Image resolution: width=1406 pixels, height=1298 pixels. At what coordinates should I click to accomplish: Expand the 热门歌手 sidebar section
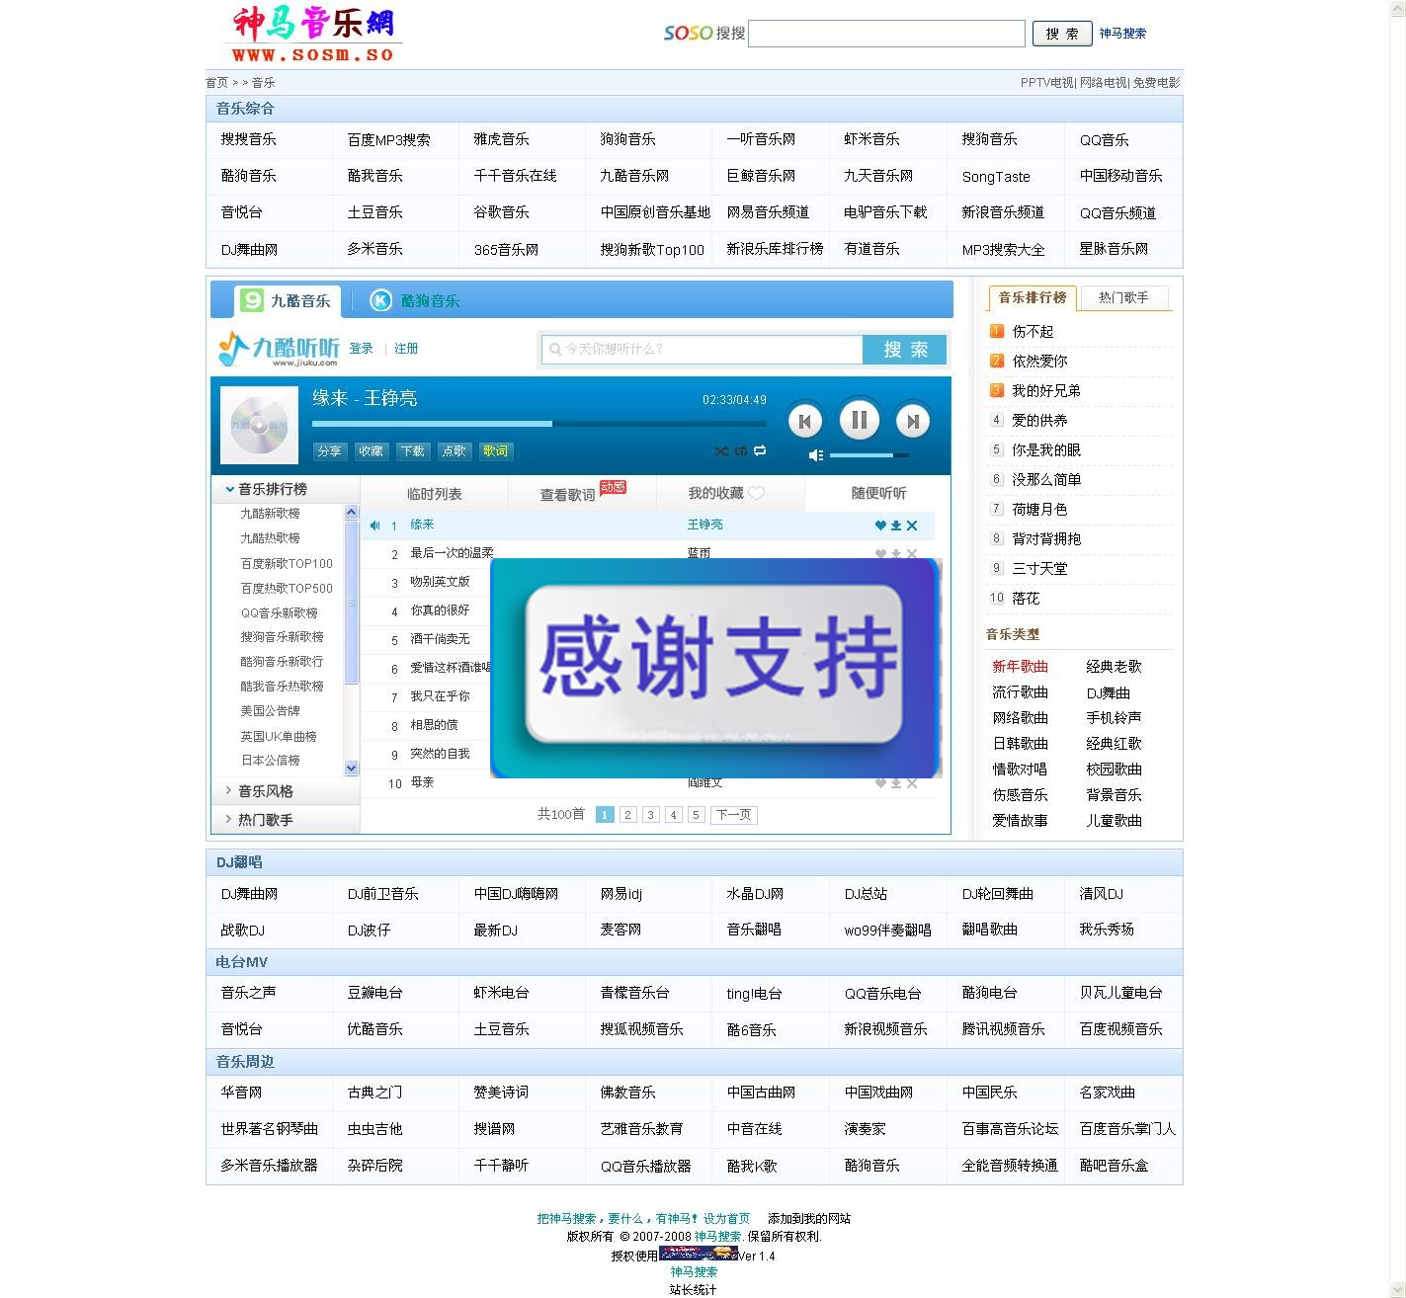[x=286, y=820]
